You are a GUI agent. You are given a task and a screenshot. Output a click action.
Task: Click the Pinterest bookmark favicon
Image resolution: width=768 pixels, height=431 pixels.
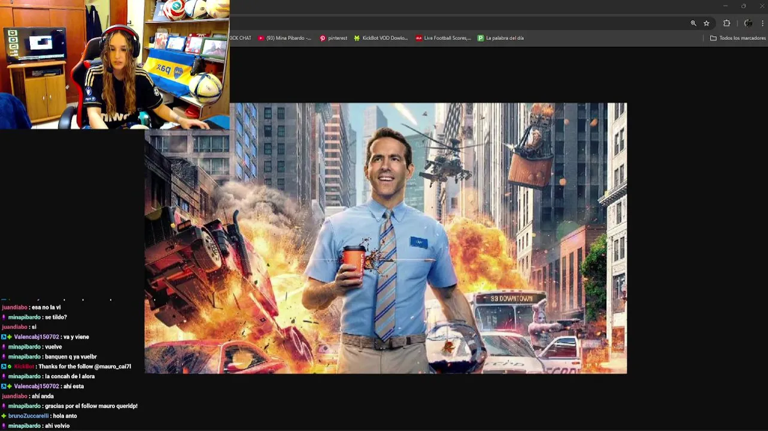point(323,38)
